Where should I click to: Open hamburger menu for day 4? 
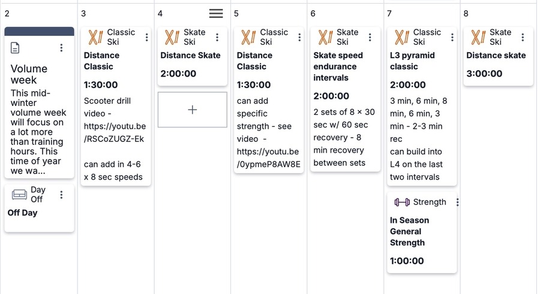point(216,13)
